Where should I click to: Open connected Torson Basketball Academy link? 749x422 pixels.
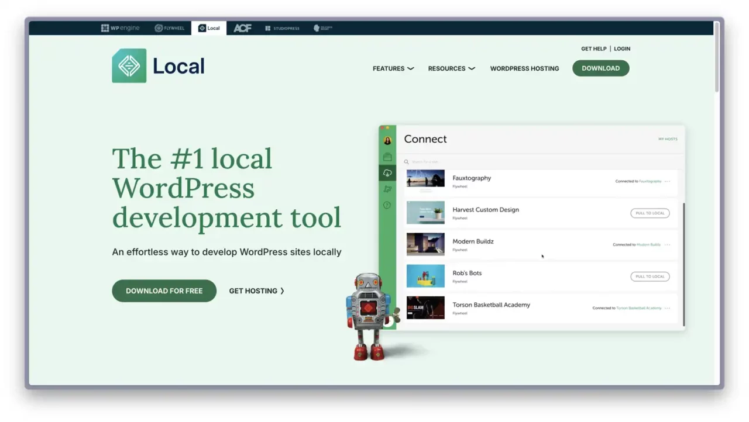click(639, 308)
